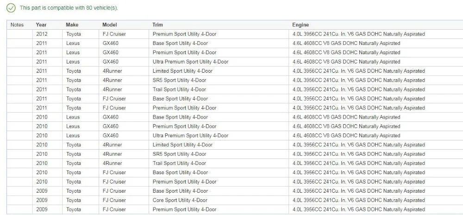Click the Trim column header
The image size is (463, 215).
coord(158,25)
